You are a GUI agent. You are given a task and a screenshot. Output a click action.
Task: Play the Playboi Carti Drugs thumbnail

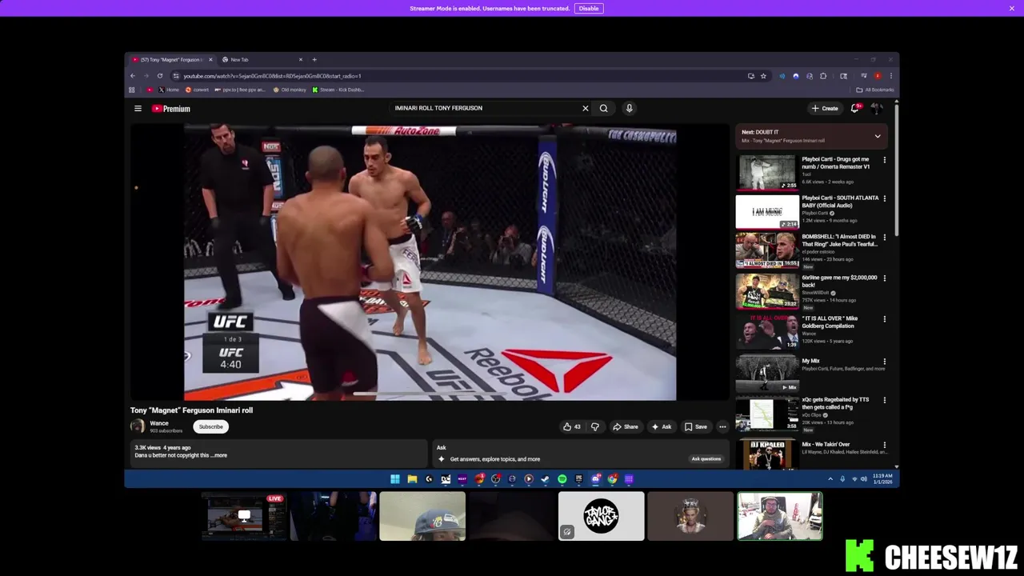766,173
